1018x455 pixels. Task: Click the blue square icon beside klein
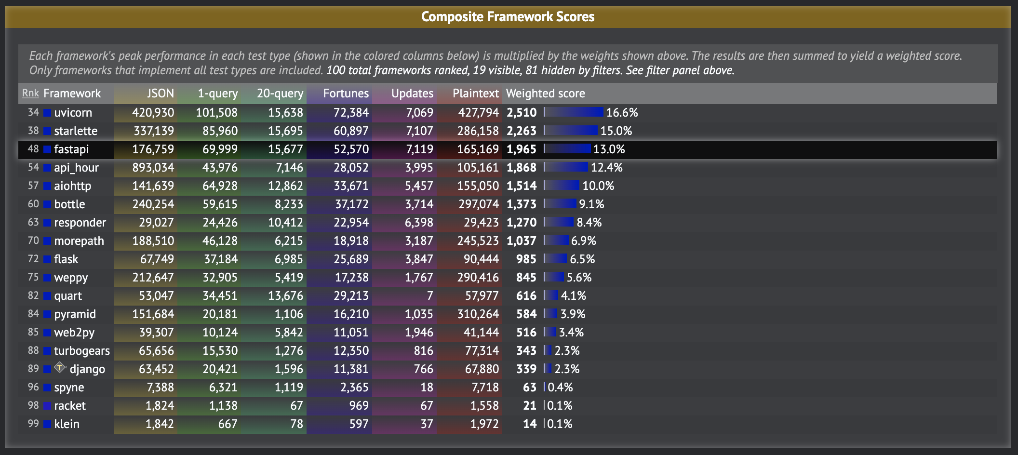pyautogui.click(x=47, y=424)
